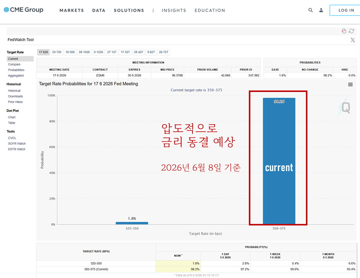Open the Historical link under the Historical section
The height and width of the screenshot is (278, 360).
point(14,91)
